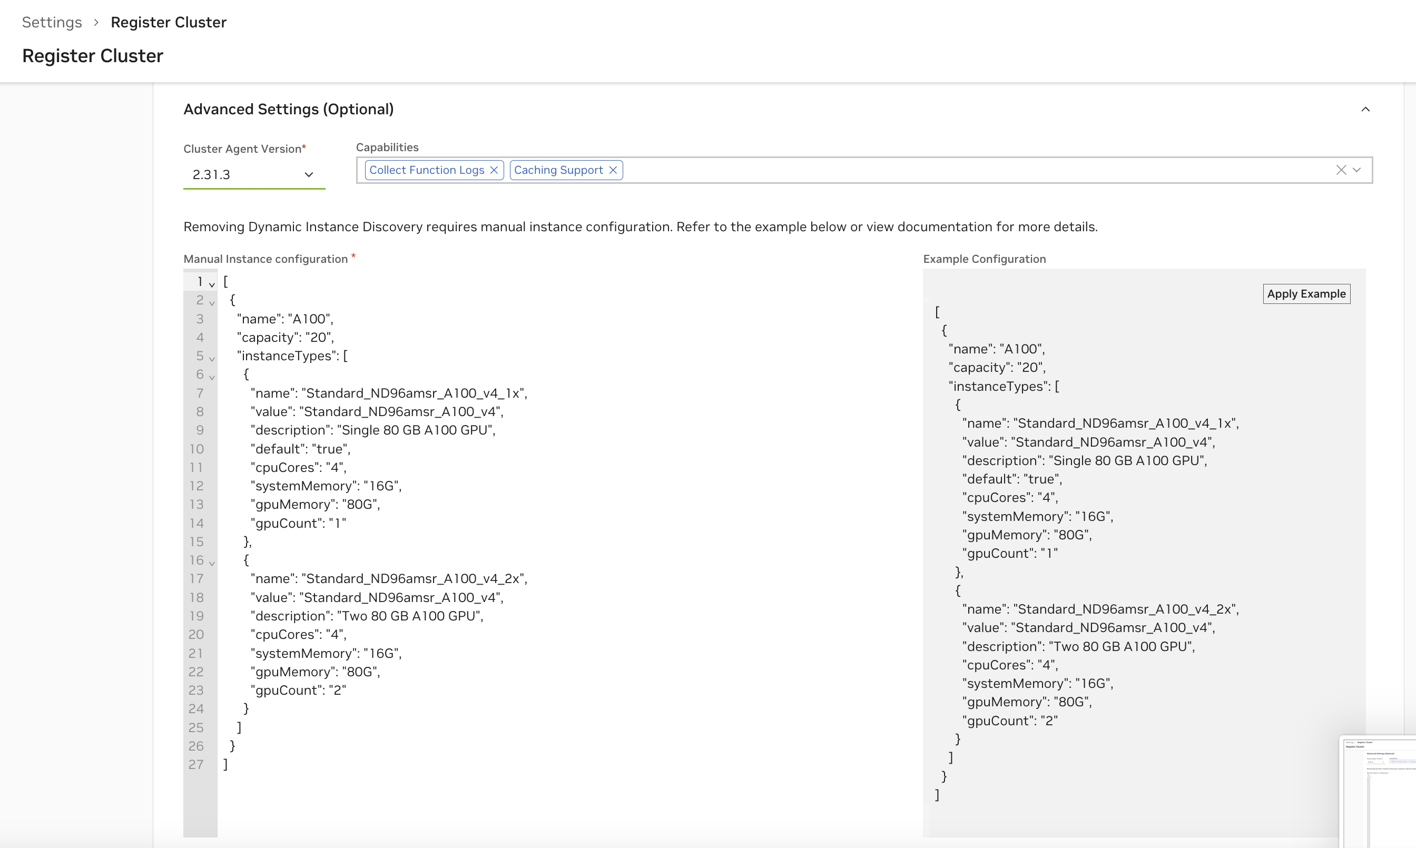Collapse the Advanced Settings section
Screen dimensions: 1416x848
[1366, 109]
